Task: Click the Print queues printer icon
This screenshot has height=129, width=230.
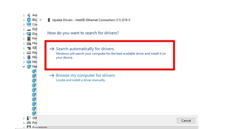Action: [x=29, y=123]
